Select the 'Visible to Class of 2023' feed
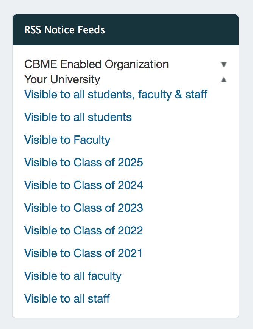The height and width of the screenshot is (329, 253). [84, 208]
